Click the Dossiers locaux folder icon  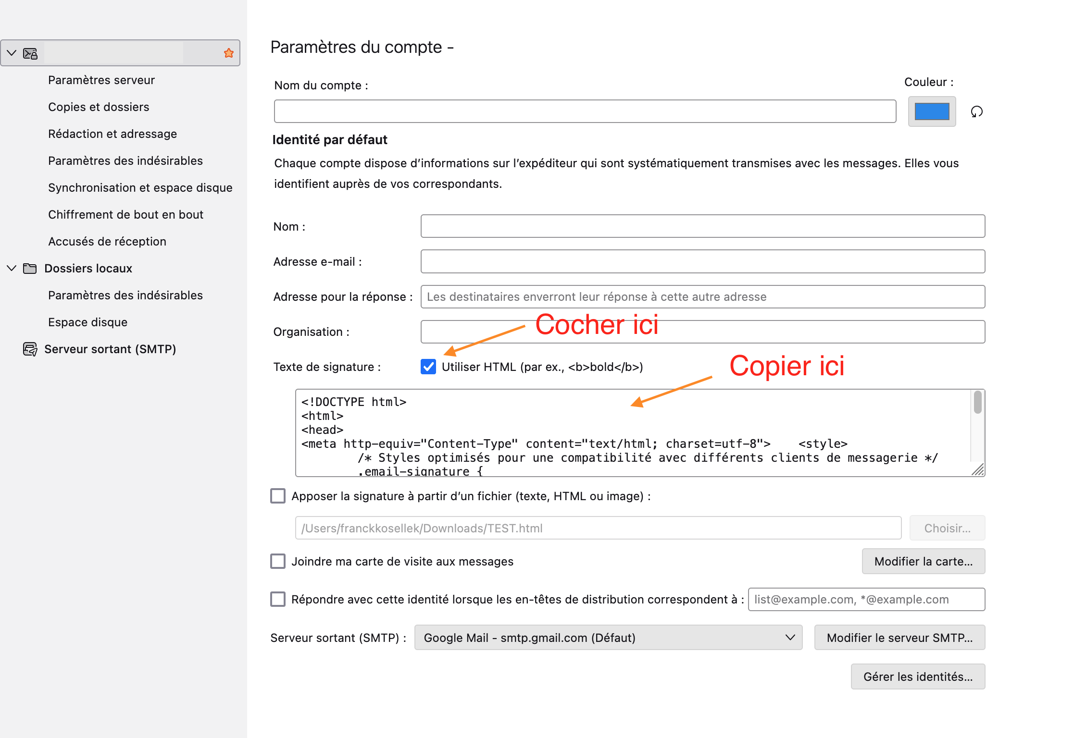coord(30,268)
